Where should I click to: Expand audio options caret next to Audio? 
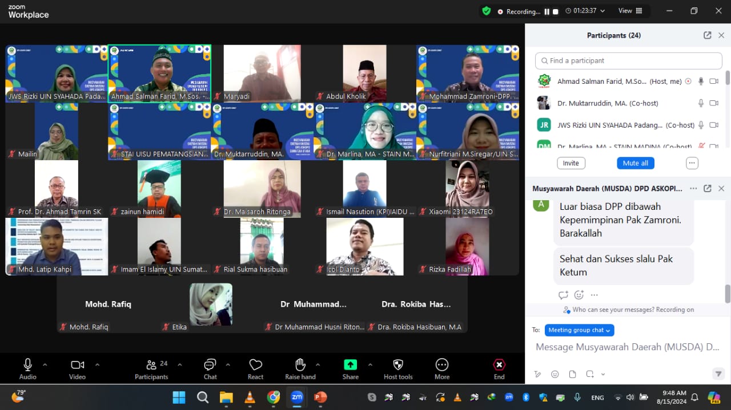click(x=45, y=365)
